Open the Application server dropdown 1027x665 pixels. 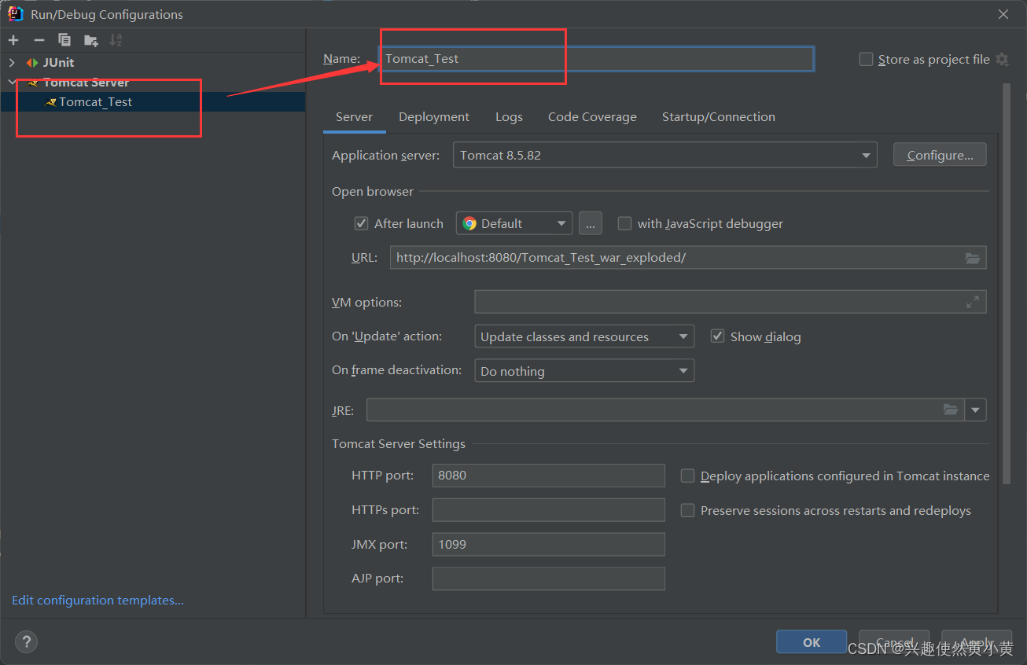pyautogui.click(x=664, y=155)
